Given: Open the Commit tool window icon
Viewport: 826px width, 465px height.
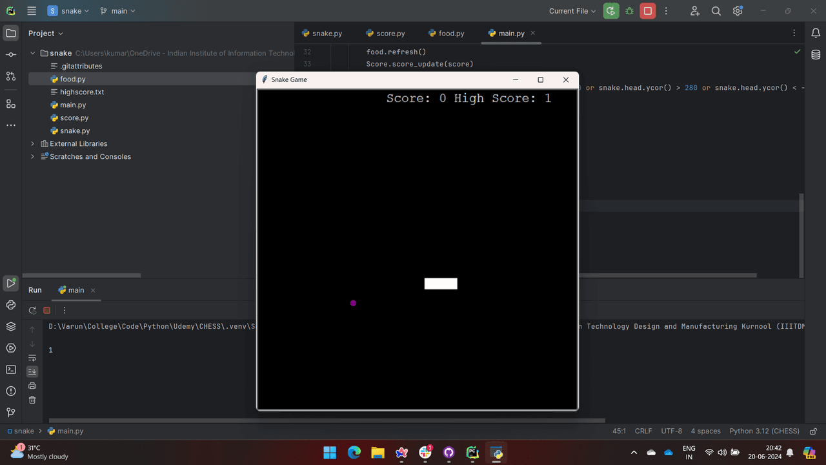Looking at the screenshot, I should pyautogui.click(x=11, y=55).
